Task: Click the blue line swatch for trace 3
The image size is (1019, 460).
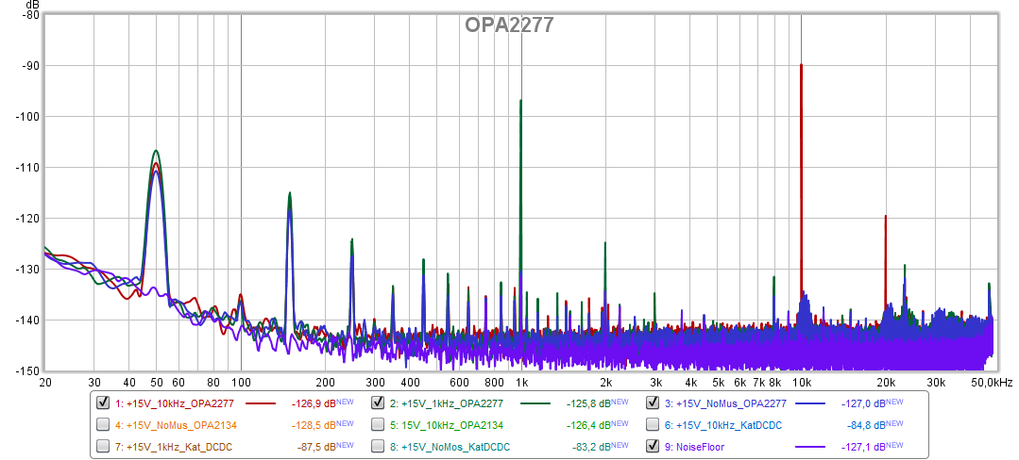Action: [x=810, y=403]
